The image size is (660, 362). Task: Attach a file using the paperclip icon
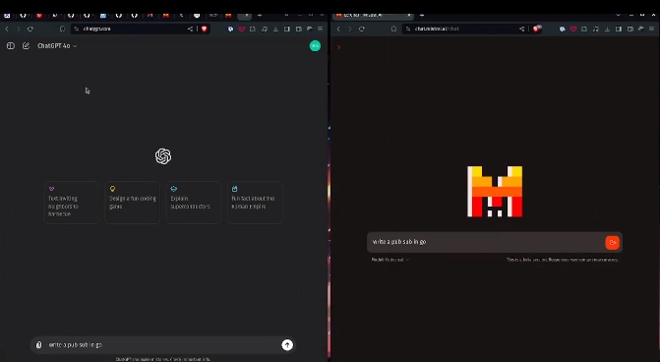point(38,344)
